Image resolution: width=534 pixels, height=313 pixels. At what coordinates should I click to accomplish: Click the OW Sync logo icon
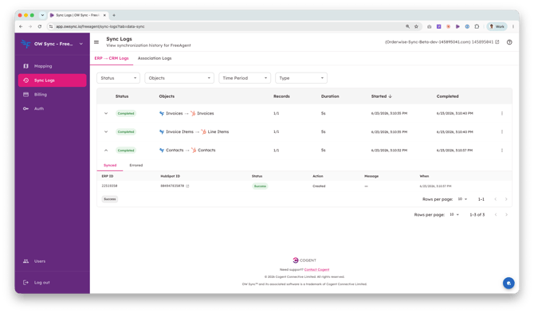click(26, 44)
